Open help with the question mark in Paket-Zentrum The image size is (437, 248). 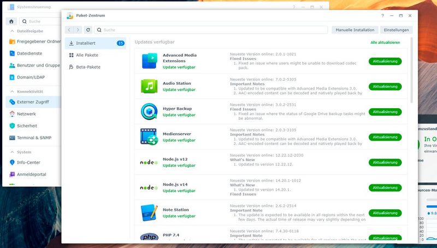coord(383,16)
